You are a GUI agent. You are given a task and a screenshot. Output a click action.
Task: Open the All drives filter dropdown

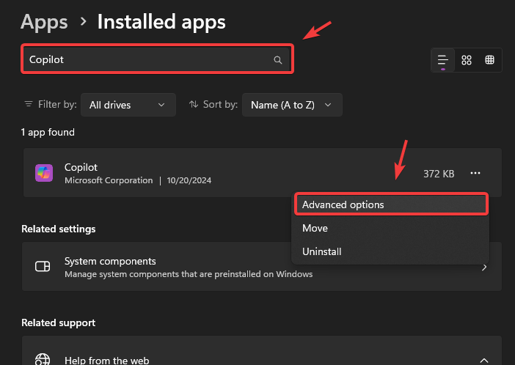(x=128, y=105)
